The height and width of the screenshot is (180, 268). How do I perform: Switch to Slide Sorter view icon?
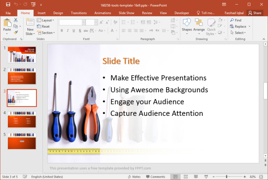[186, 177]
